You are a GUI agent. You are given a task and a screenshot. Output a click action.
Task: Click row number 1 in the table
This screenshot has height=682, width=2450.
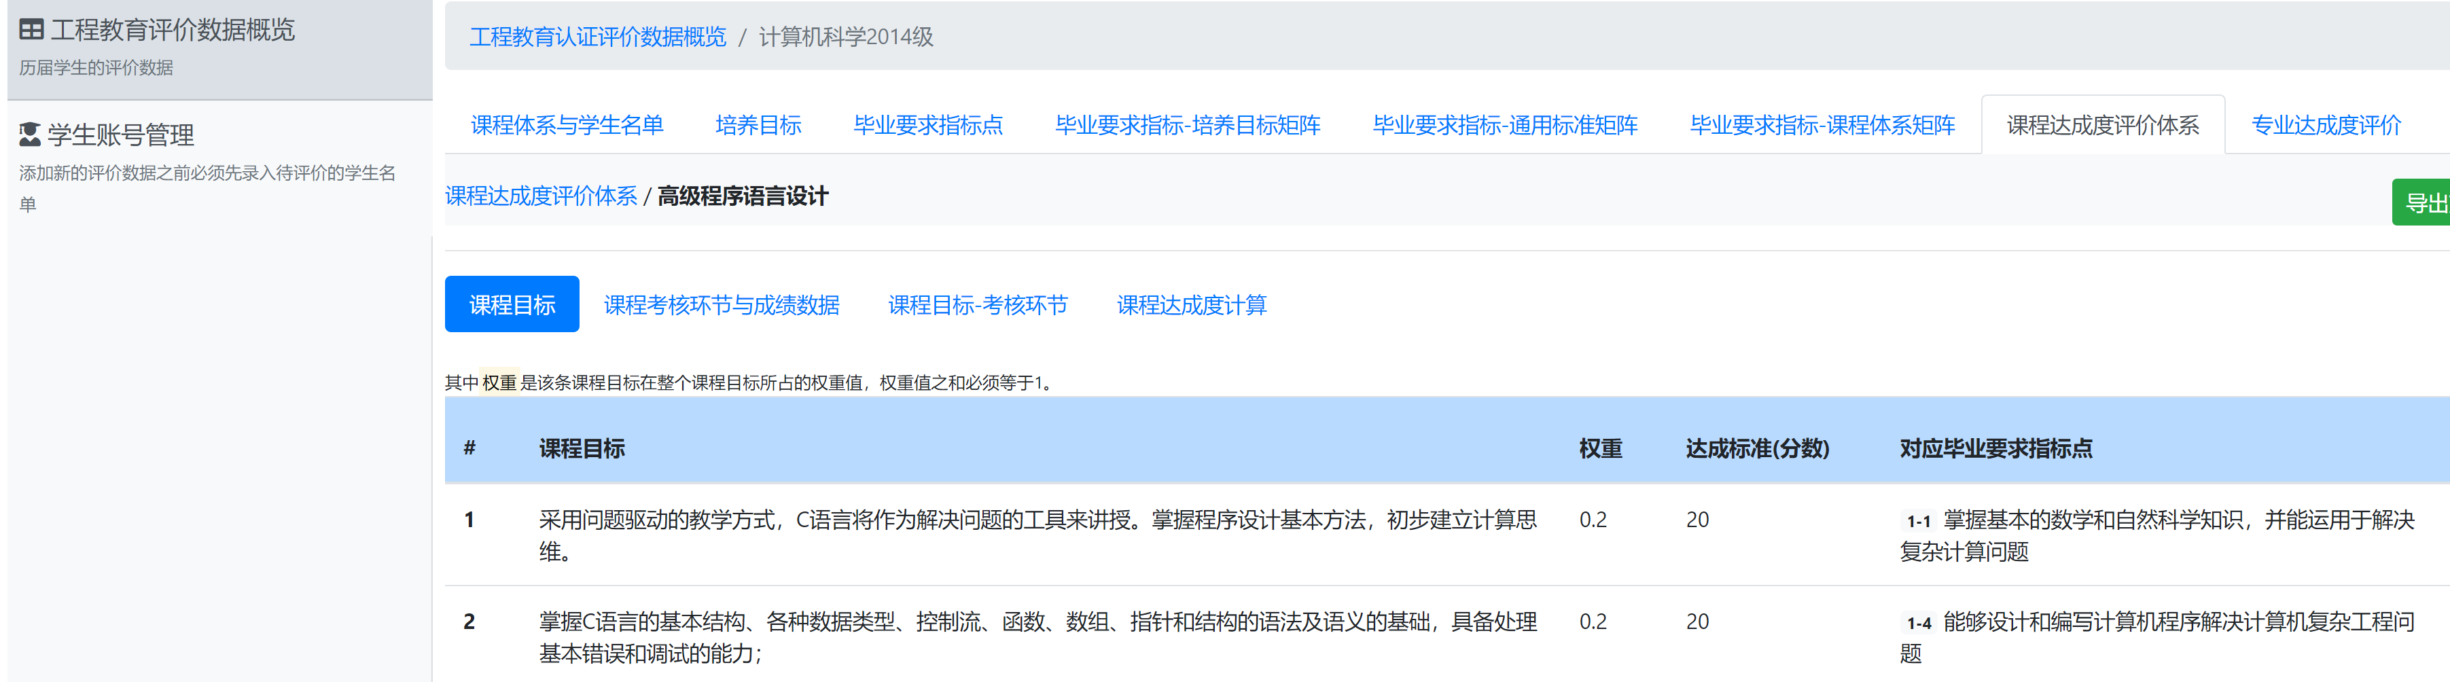click(x=469, y=520)
